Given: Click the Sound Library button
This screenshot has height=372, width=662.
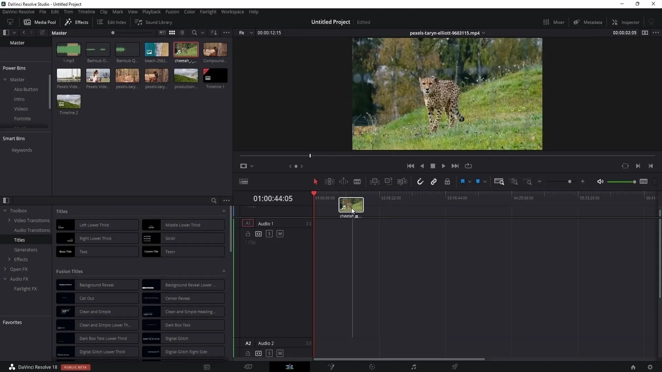Looking at the screenshot, I should tap(154, 22).
